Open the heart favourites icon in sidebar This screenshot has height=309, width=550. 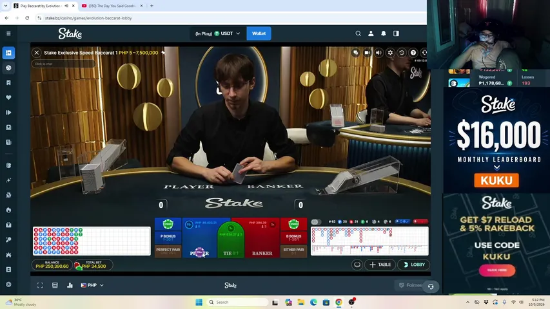[x=8, y=98]
